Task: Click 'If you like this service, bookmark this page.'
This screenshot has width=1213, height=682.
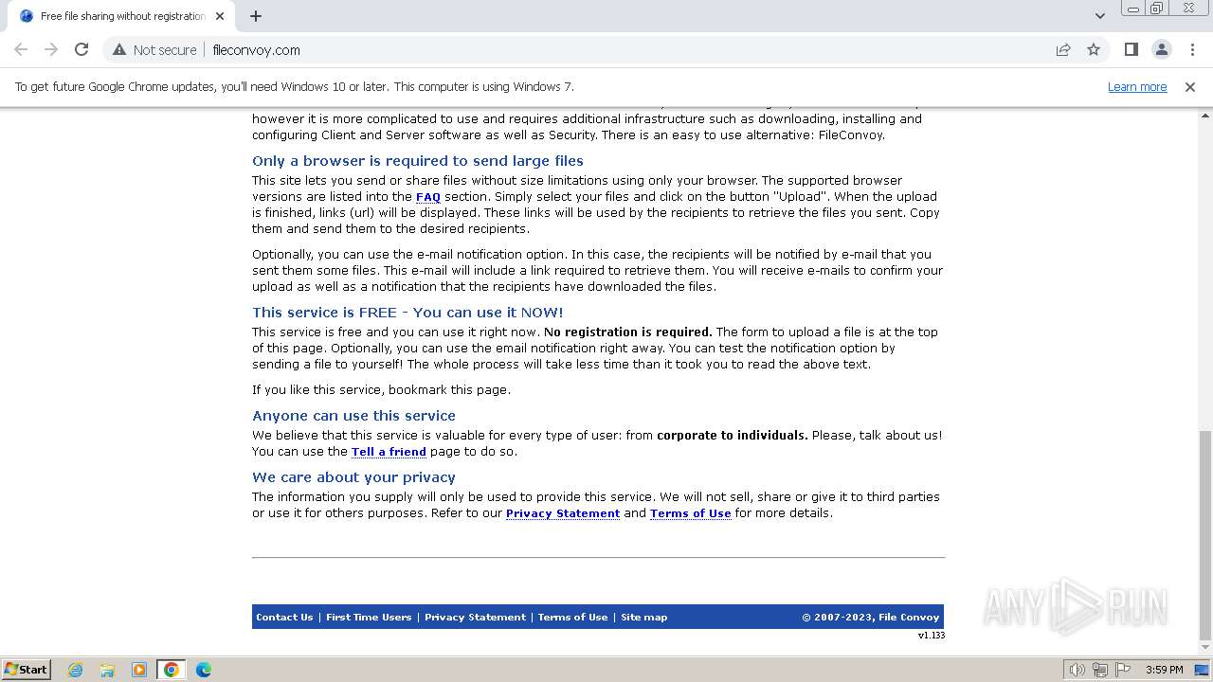Action: click(x=381, y=390)
